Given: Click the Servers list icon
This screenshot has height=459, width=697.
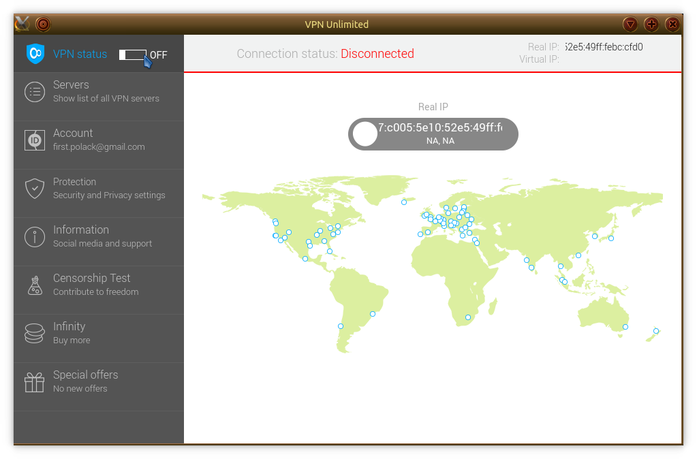Looking at the screenshot, I should (35, 92).
